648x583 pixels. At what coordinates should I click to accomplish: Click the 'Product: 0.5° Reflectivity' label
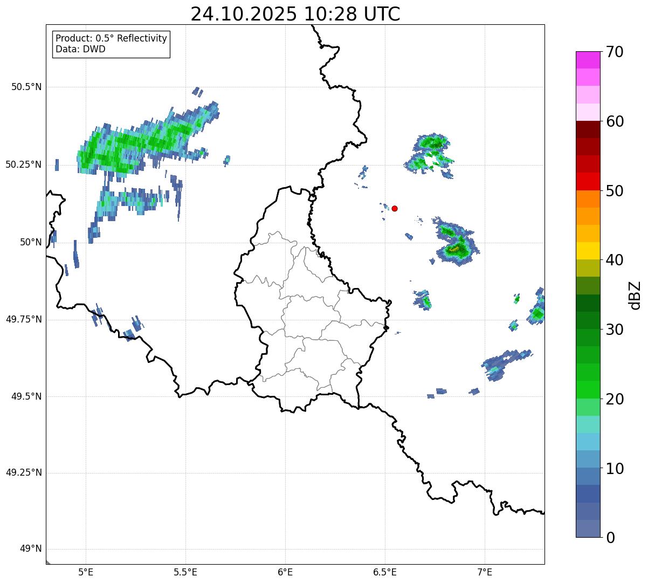[x=112, y=39]
